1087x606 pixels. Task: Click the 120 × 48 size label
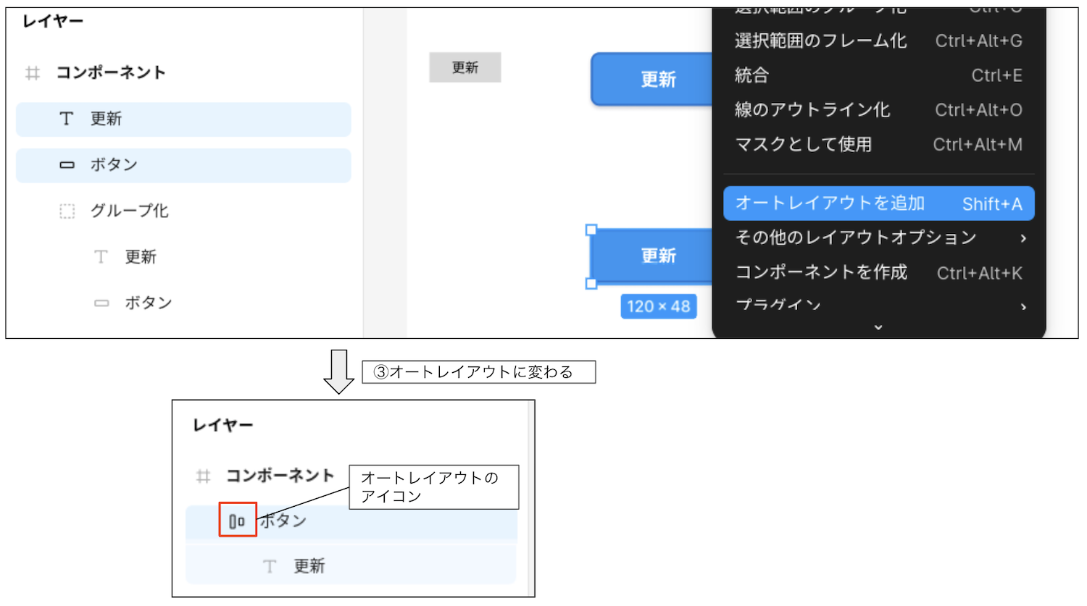pos(659,306)
